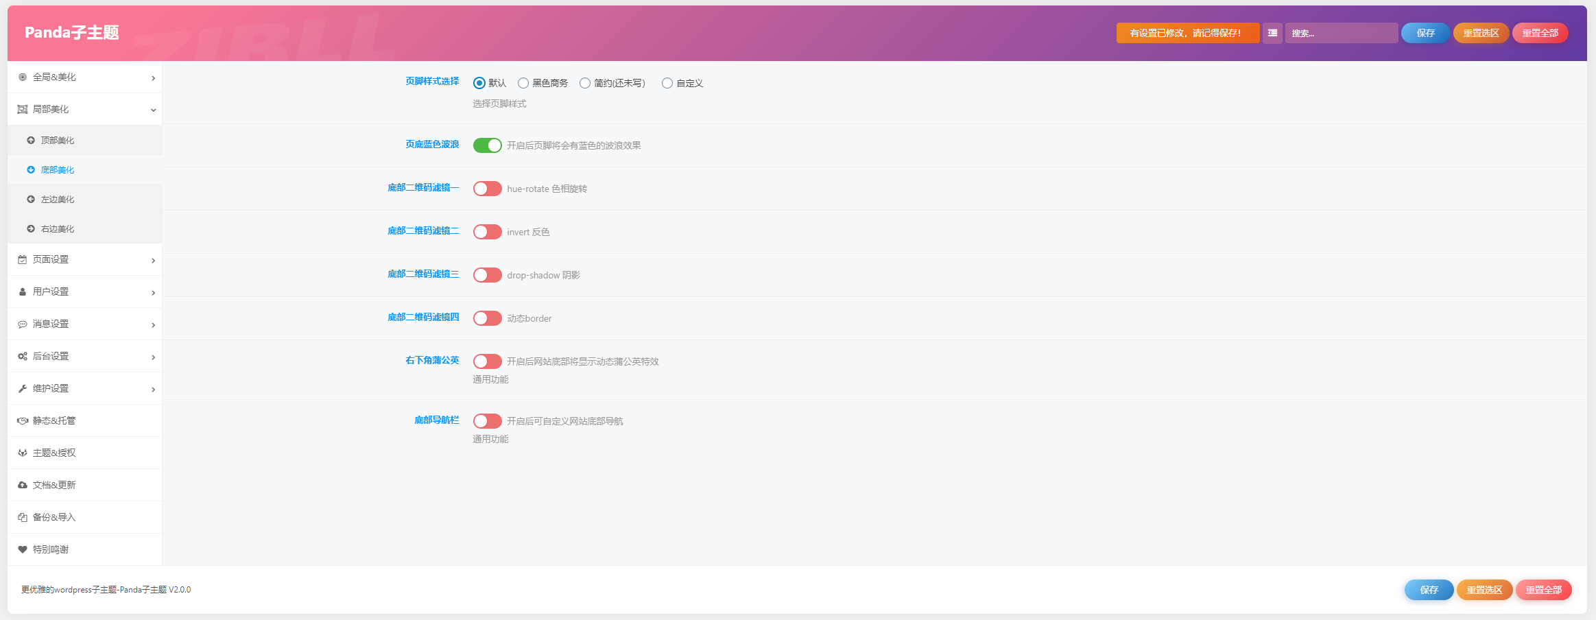Click the 备份&导入 copy icon
1596x620 pixels.
[23, 518]
